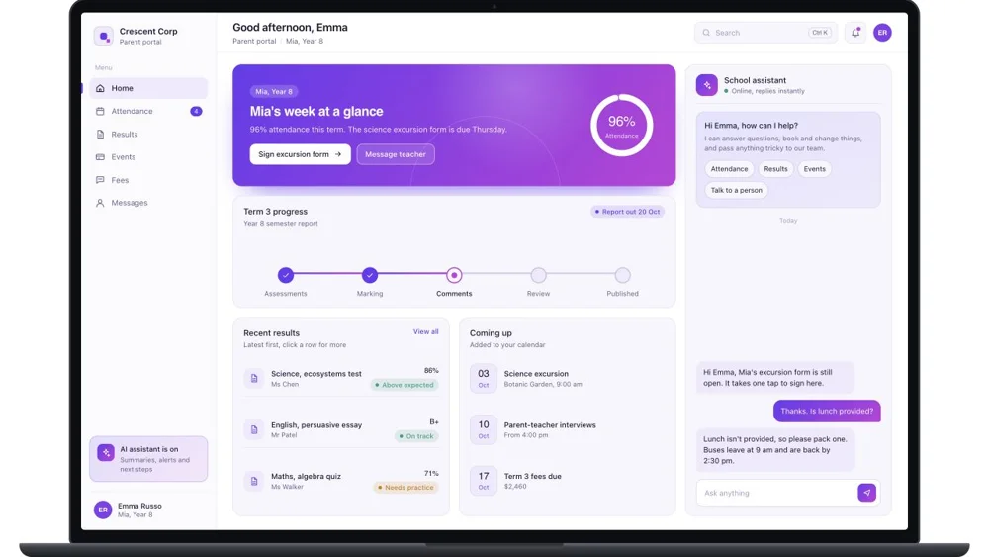This screenshot has height=557, width=989.
Task: Choose the Events chip in assistant
Action: (x=814, y=169)
